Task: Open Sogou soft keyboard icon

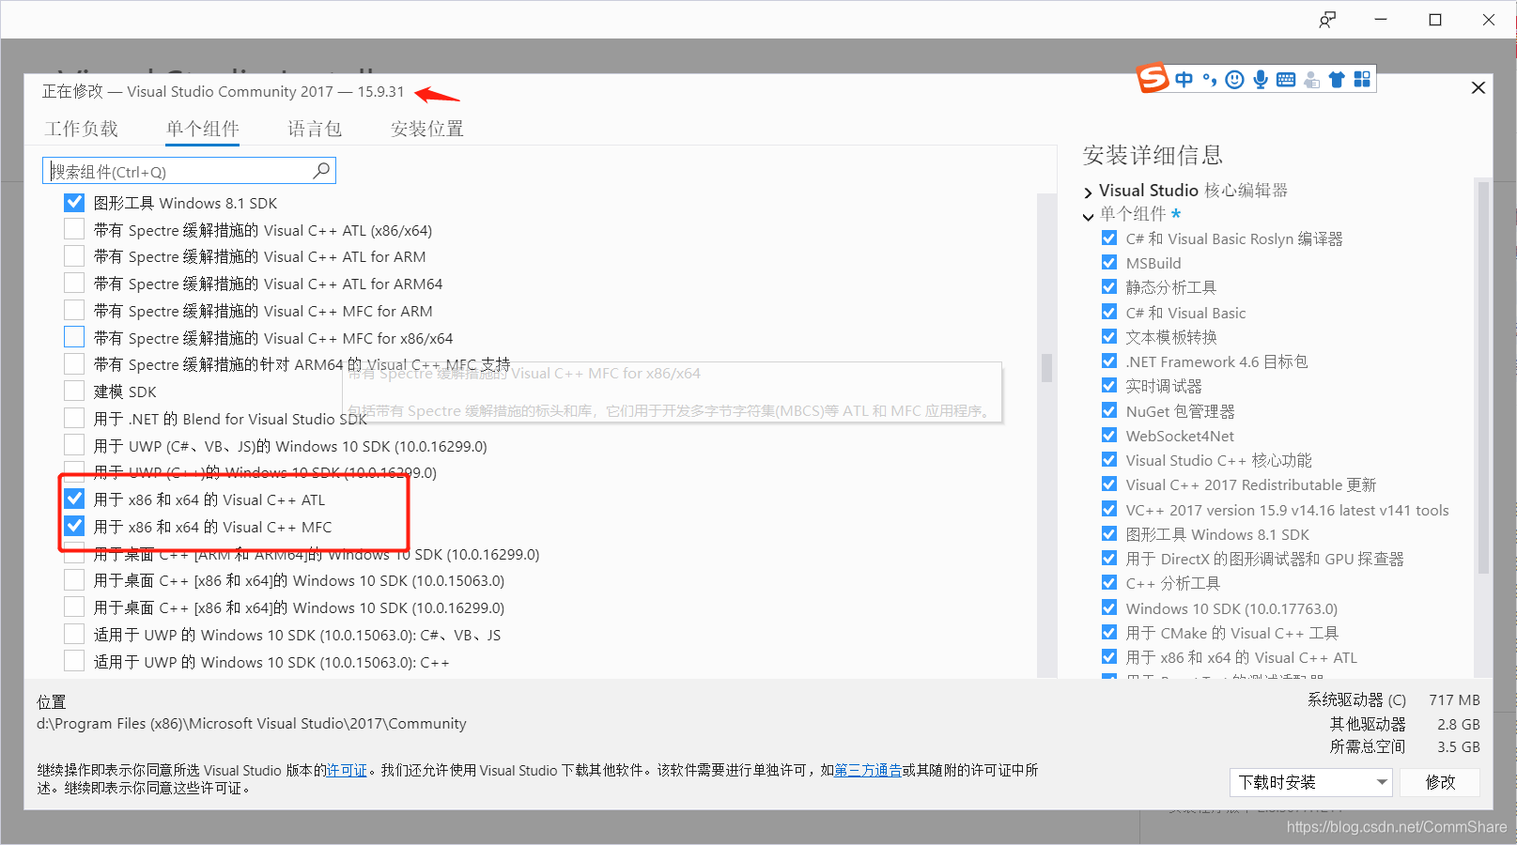Action: pos(1286,80)
